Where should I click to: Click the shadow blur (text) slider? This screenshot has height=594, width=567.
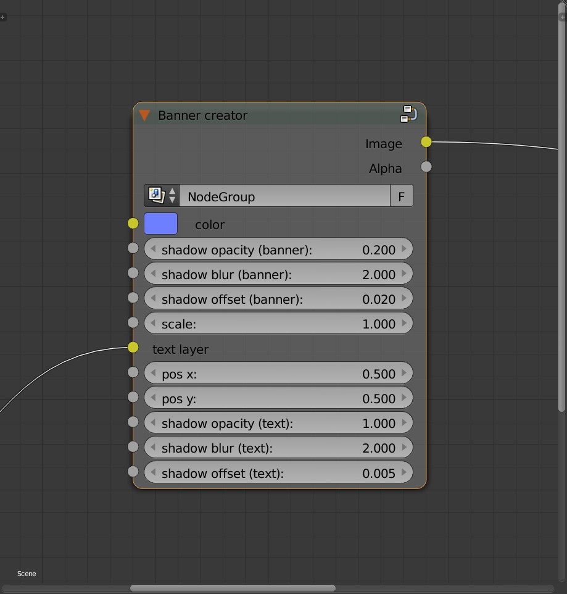click(x=278, y=448)
